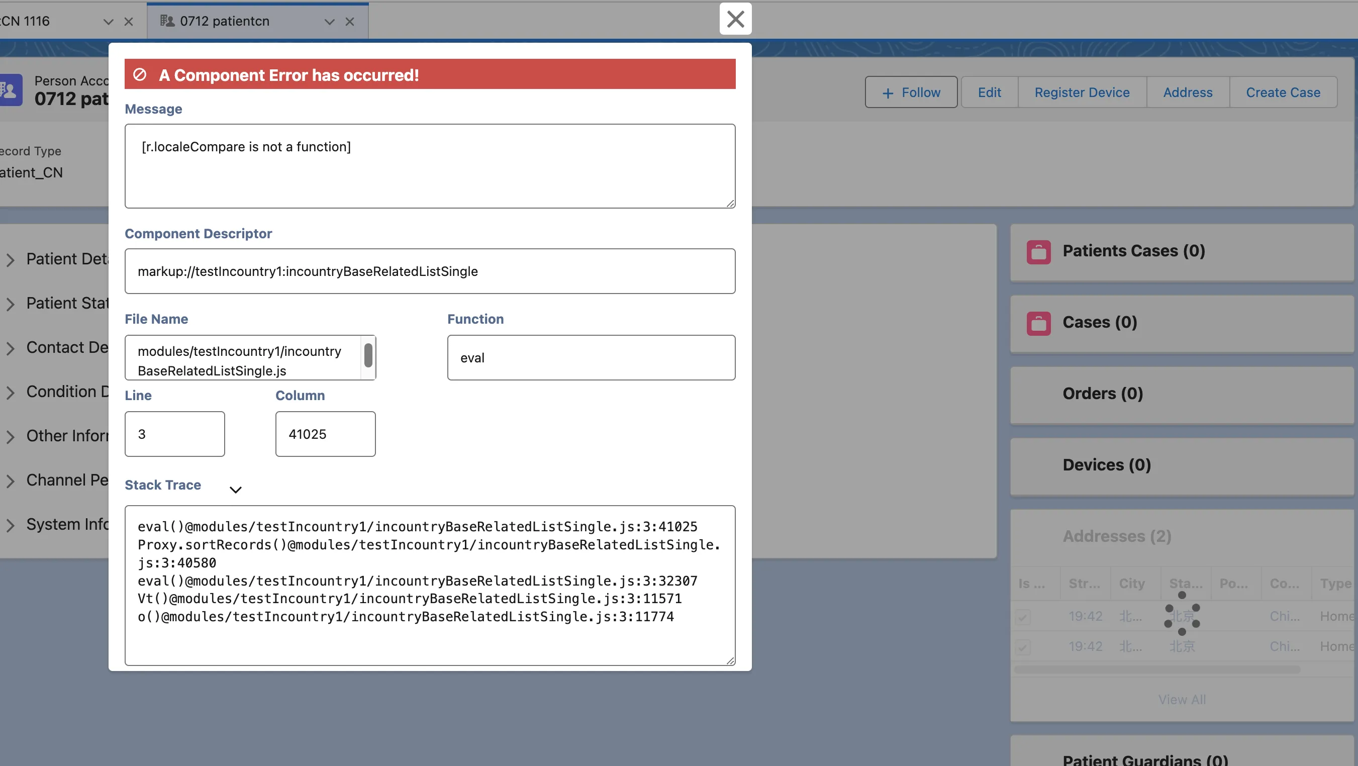Toggle first address row checkbox
Image resolution: width=1358 pixels, height=766 pixels.
(x=1023, y=616)
